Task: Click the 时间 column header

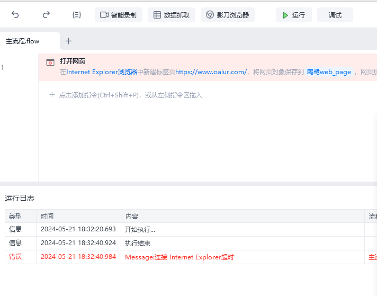Action: point(47,216)
